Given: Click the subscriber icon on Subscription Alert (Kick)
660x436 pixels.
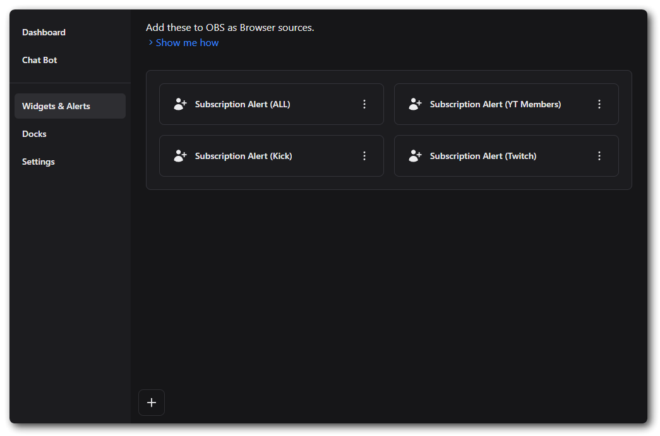Looking at the screenshot, I should tap(180, 155).
